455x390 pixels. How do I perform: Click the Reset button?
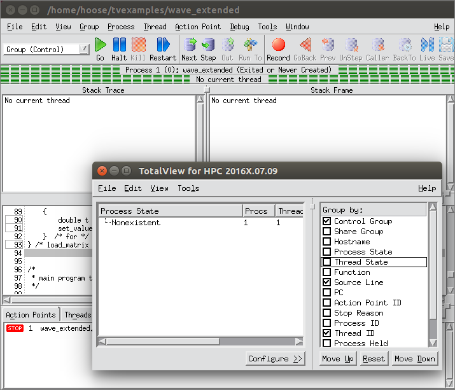(374, 359)
